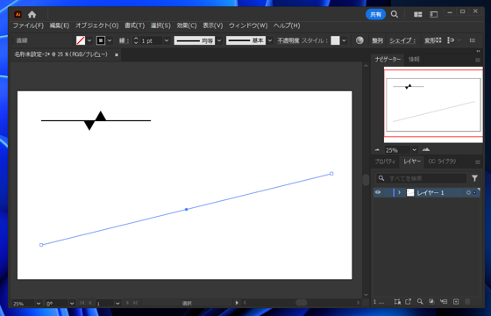Switch to プロパティ tab
Screen dimensions: 491x316
[385, 162]
